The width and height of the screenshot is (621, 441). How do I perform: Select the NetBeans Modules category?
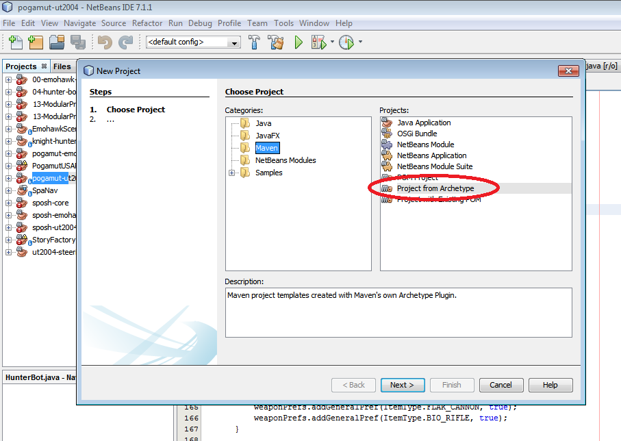[286, 160]
